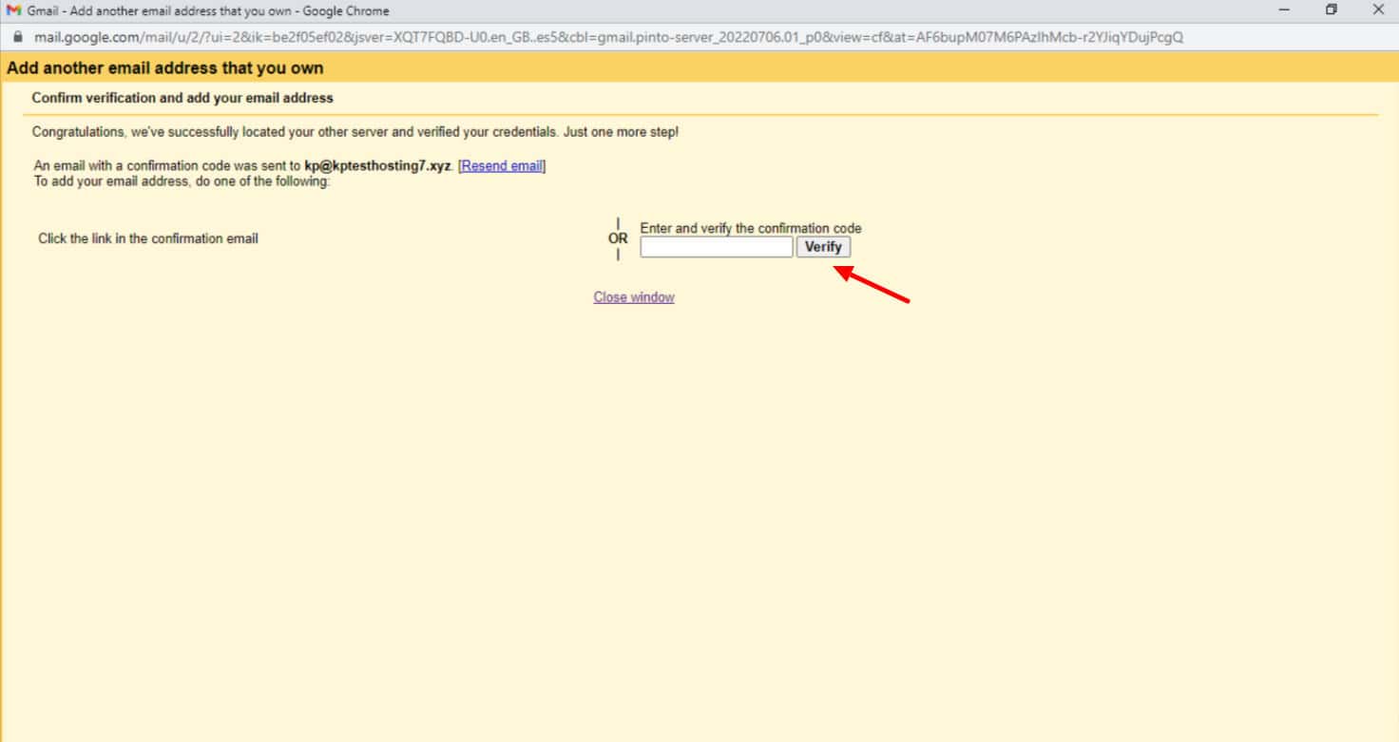Click the Close window link
Image resolution: width=1399 pixels, height=742 pixels.
click(634, 297)
